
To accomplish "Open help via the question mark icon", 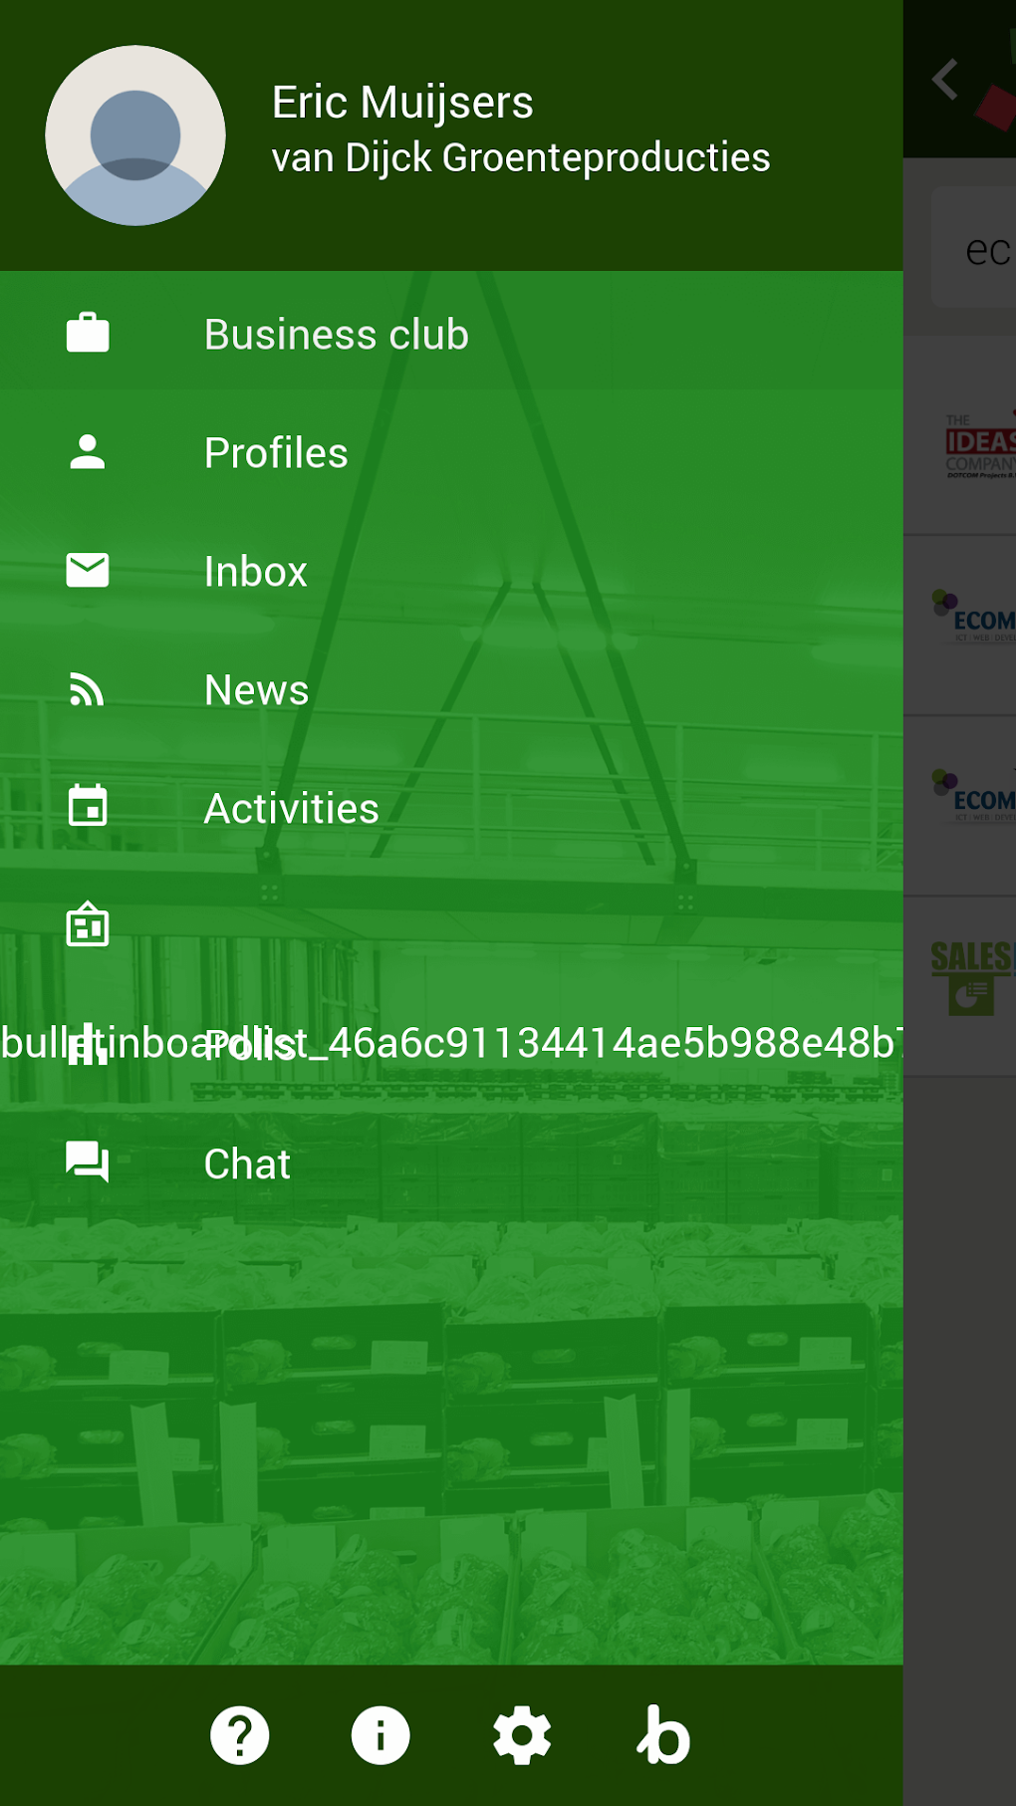I will click(x=240, y=1735).
